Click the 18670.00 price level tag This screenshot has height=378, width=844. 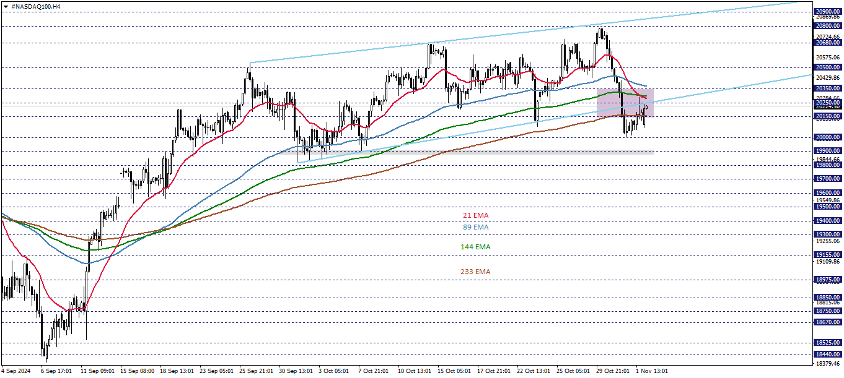pos(828,322)
